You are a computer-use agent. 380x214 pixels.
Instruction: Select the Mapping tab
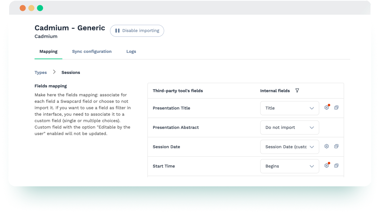click(48, 51)
